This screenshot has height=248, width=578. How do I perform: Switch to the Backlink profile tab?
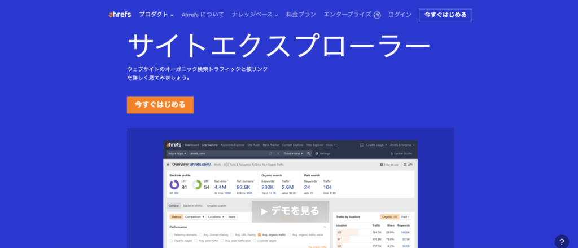click(x=193, y=206)
